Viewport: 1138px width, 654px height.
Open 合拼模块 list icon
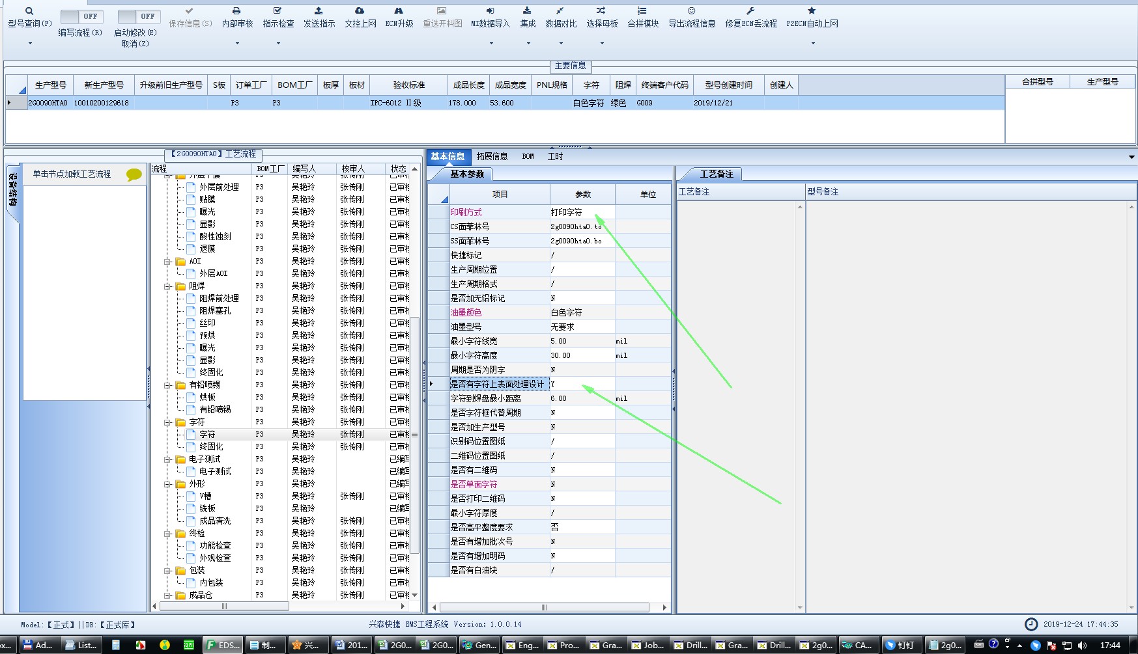(x=643, y=18)
